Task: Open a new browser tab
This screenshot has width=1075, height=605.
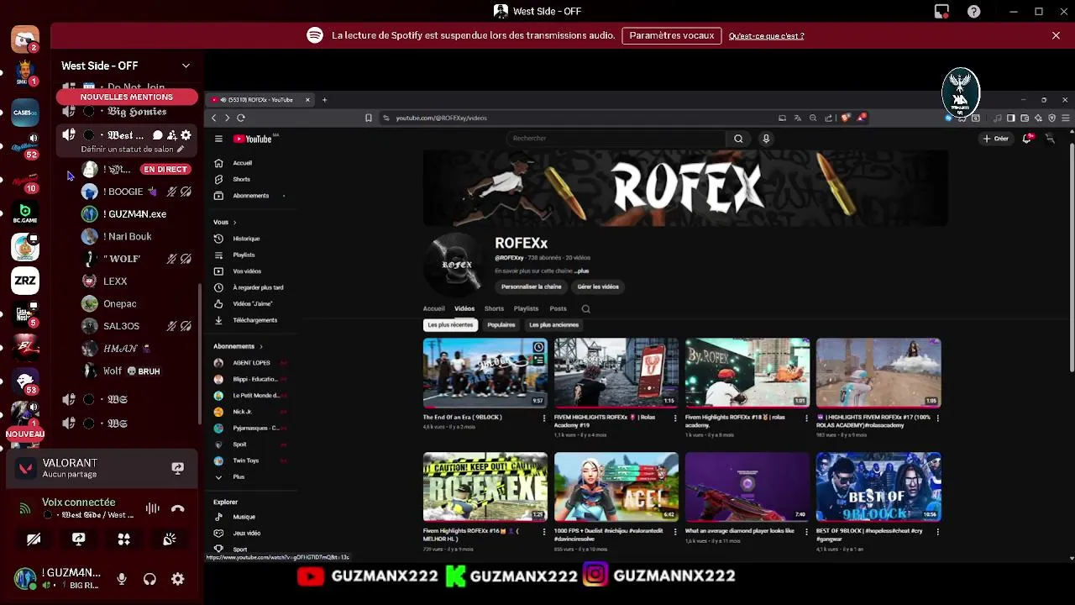Action: click(x=324, y=100)
